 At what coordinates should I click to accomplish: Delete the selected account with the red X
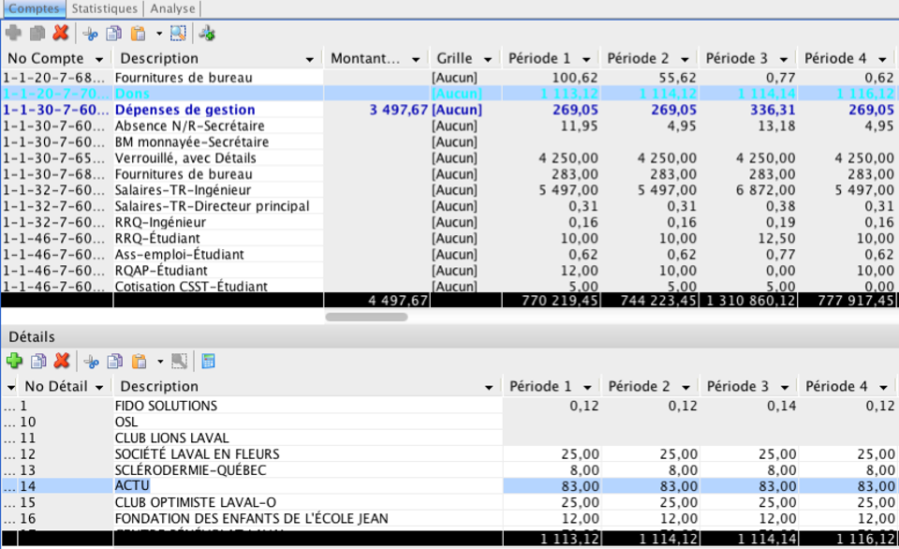click(61, 34)
